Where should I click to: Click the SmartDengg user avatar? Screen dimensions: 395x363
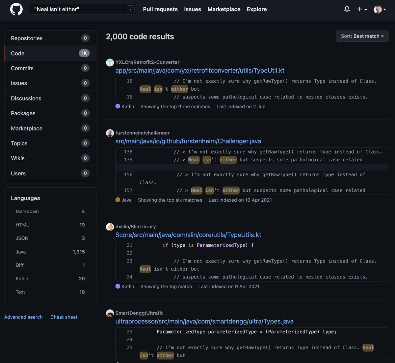click(x=110, y=313)
